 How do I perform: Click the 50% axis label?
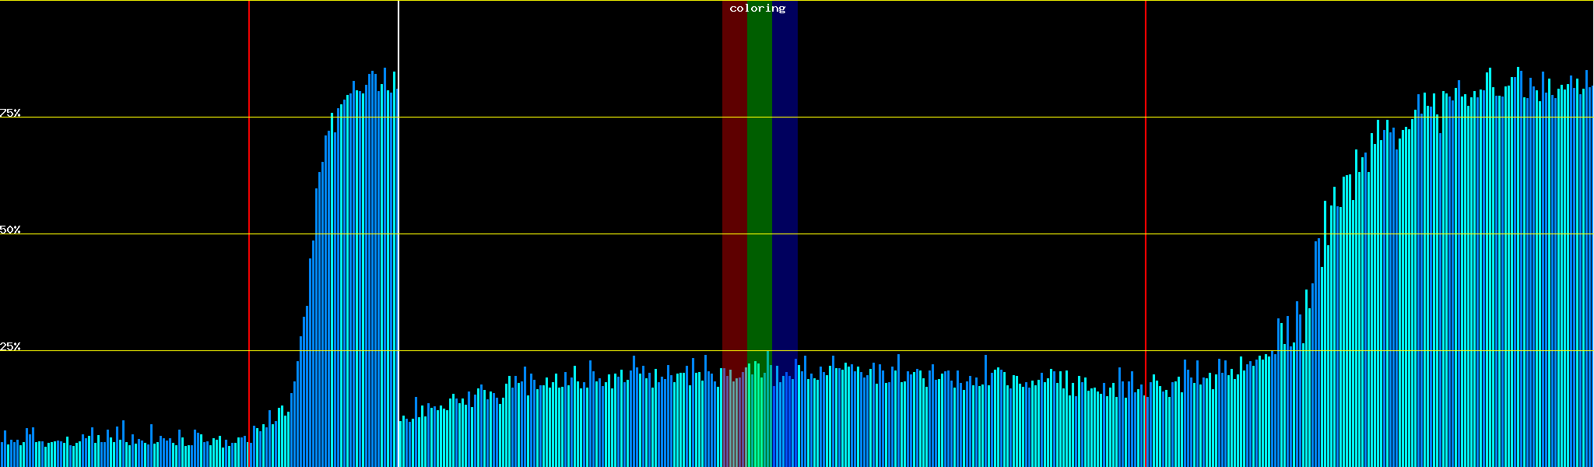[10, 230]
